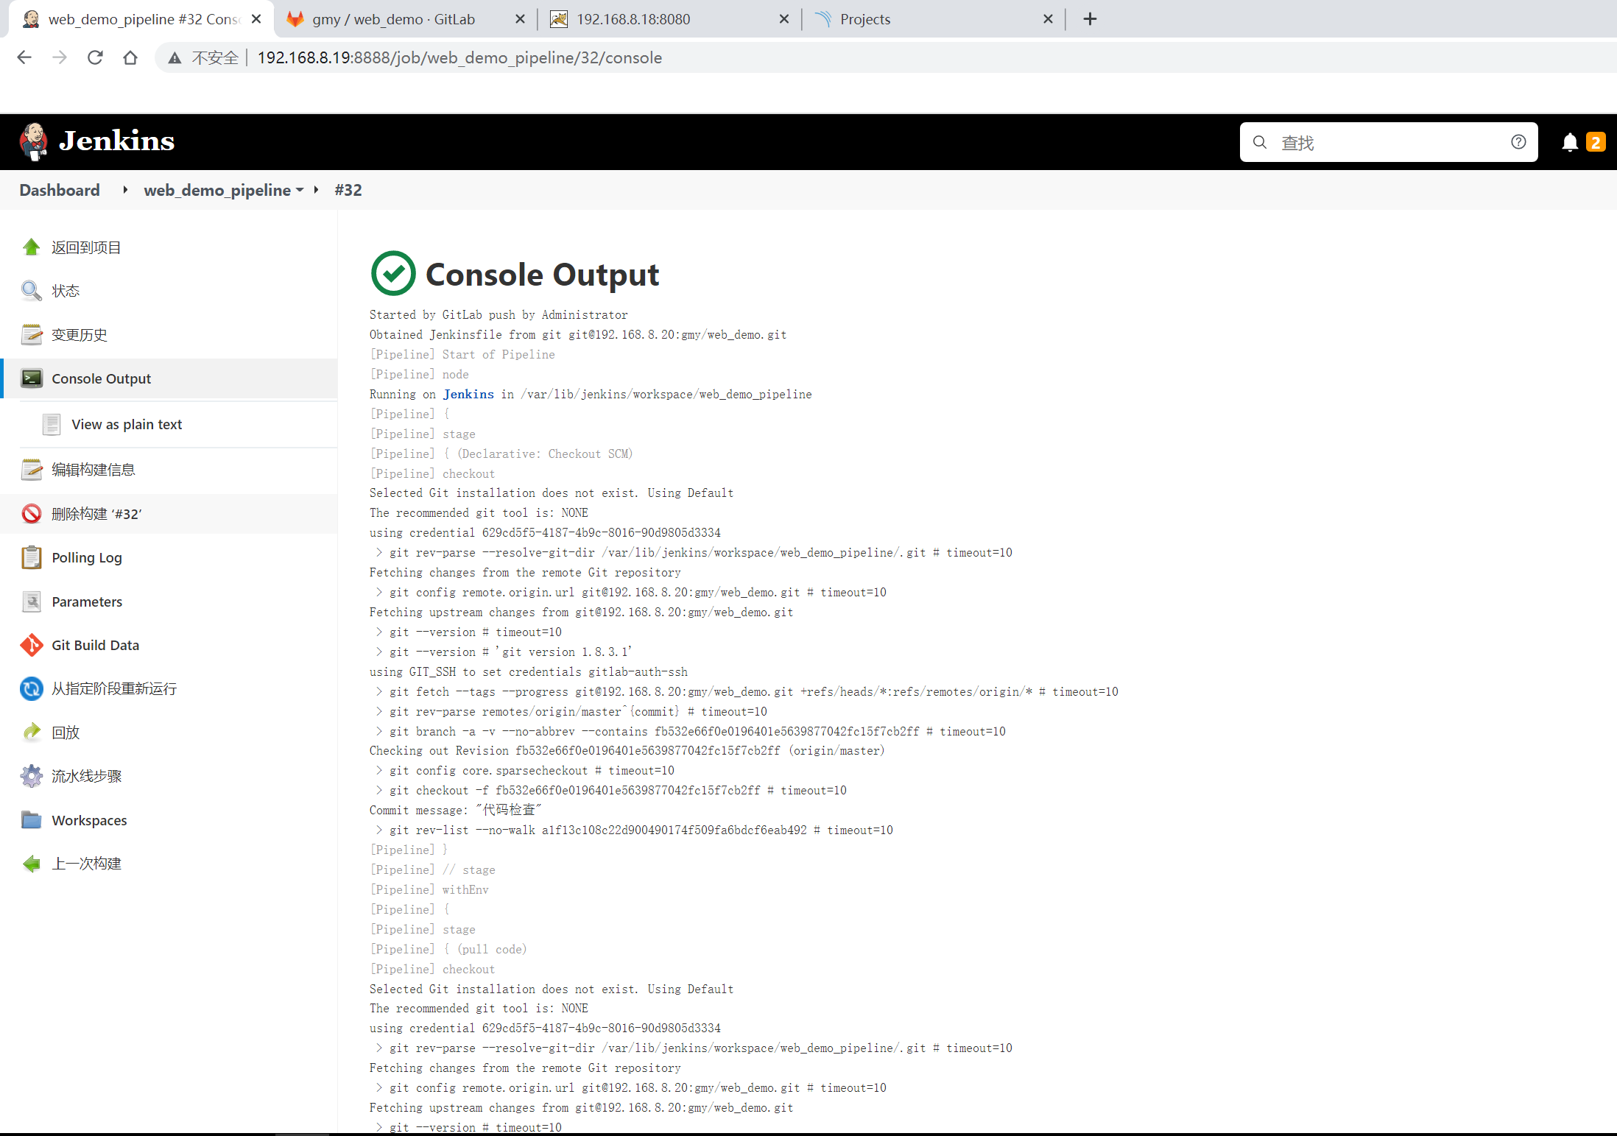
Task: Click 'Started by GitLab push by Administrator' line
Action: click(499, 314)
